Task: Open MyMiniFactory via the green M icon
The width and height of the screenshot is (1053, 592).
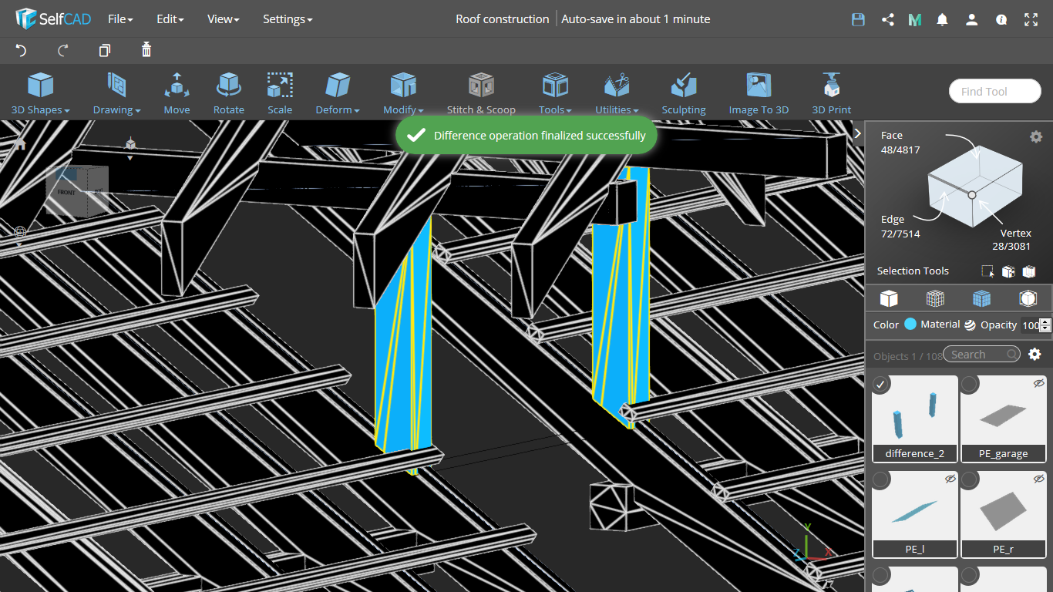Action: point(915,19)
